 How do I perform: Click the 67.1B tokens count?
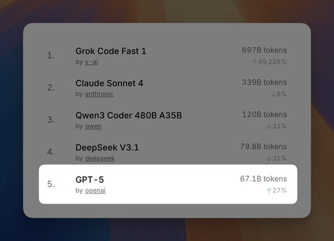(x=263, y=179)
